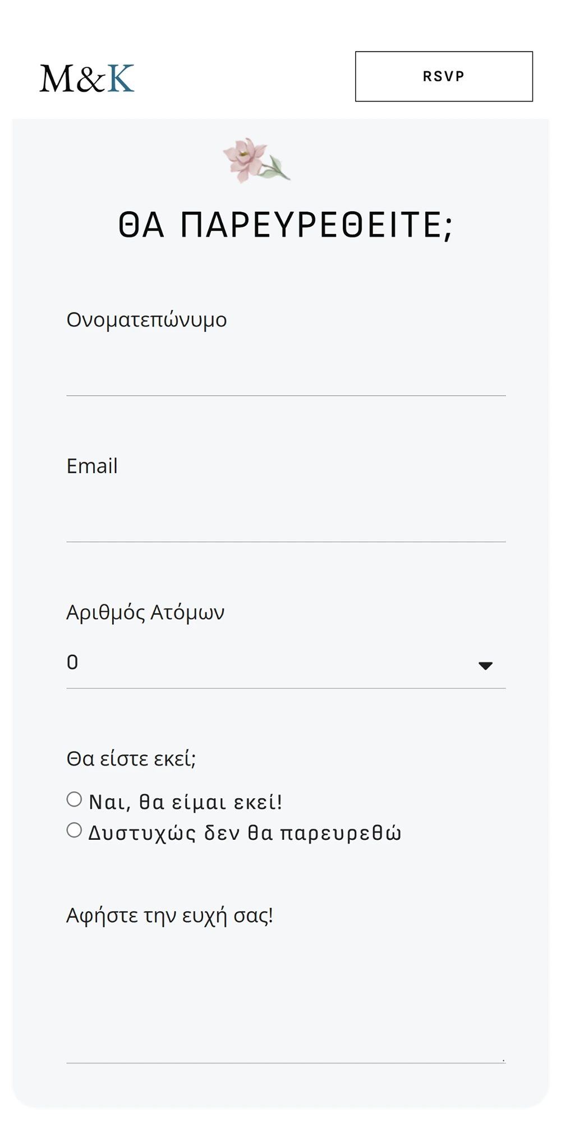This screenshot has width=561, height=1144.
Task: Click the Ναι, θα είμαι εκεί! option text
Action: tap(185, 802)
